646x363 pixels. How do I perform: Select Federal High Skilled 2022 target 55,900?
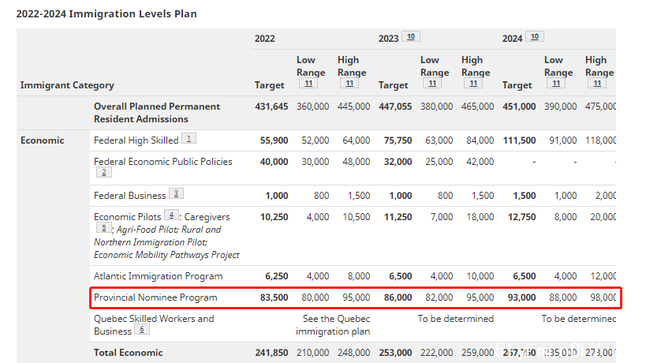point(274,140)
